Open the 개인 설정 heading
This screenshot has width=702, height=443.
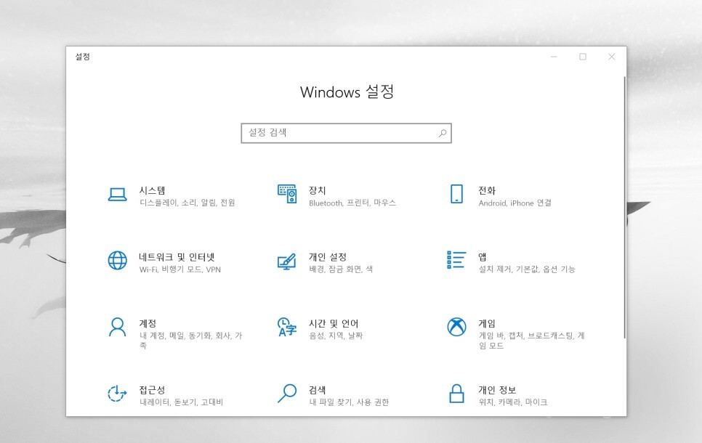(x=328, y=257)
